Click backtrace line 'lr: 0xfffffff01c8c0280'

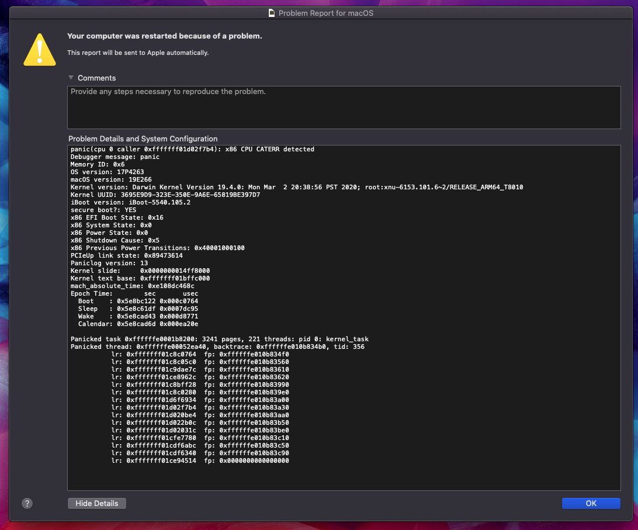[x=200, y=393]
